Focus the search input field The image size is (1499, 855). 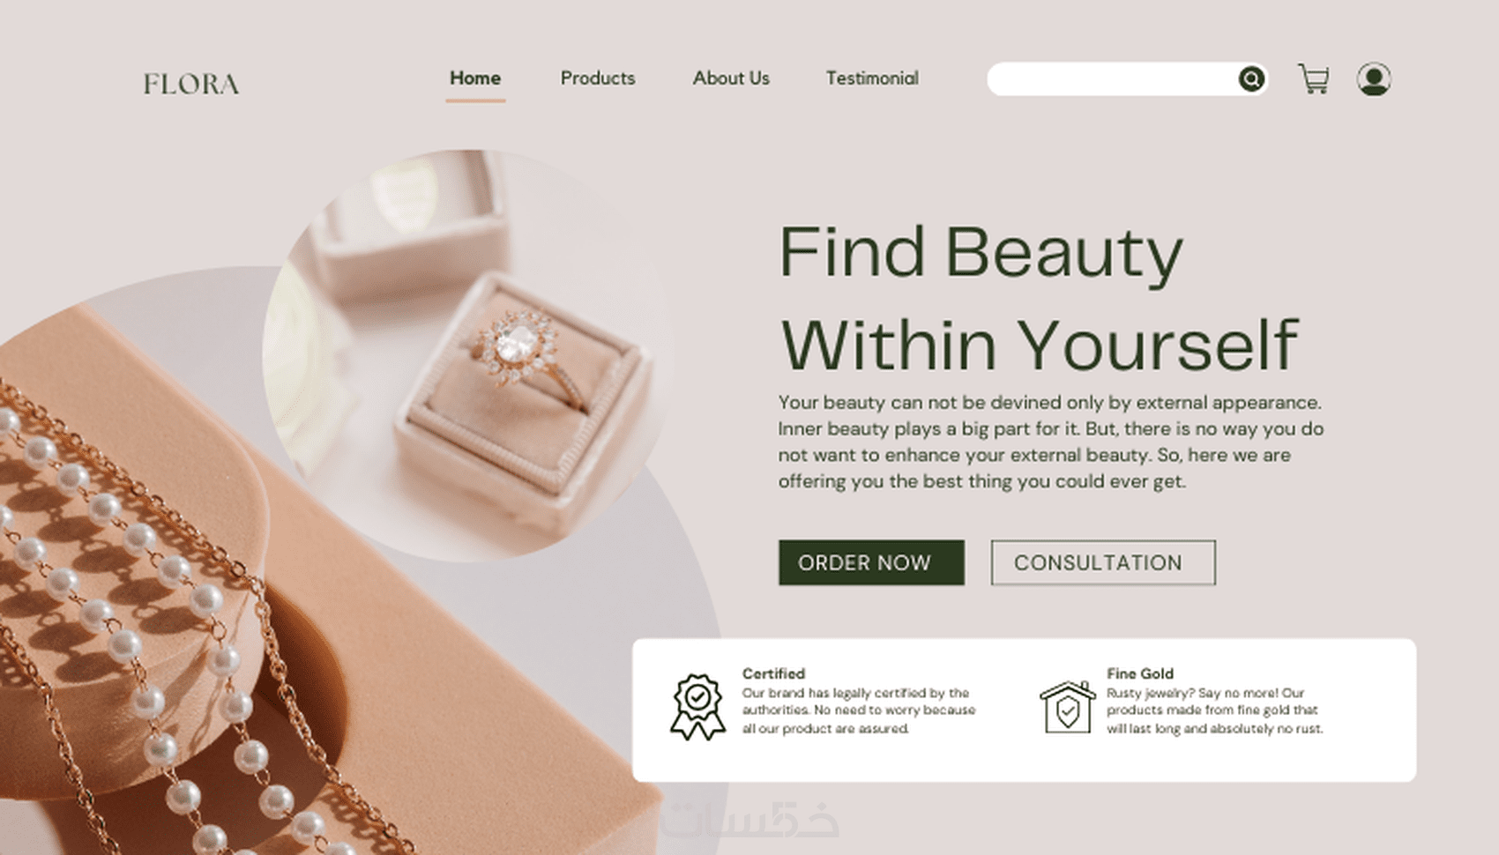[x=1113, y=78]
